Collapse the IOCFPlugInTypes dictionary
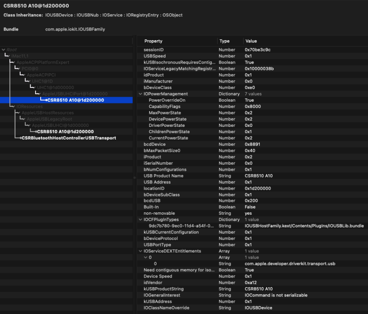Viewport: 368px width, 314px height. click(x=140, y=219)
